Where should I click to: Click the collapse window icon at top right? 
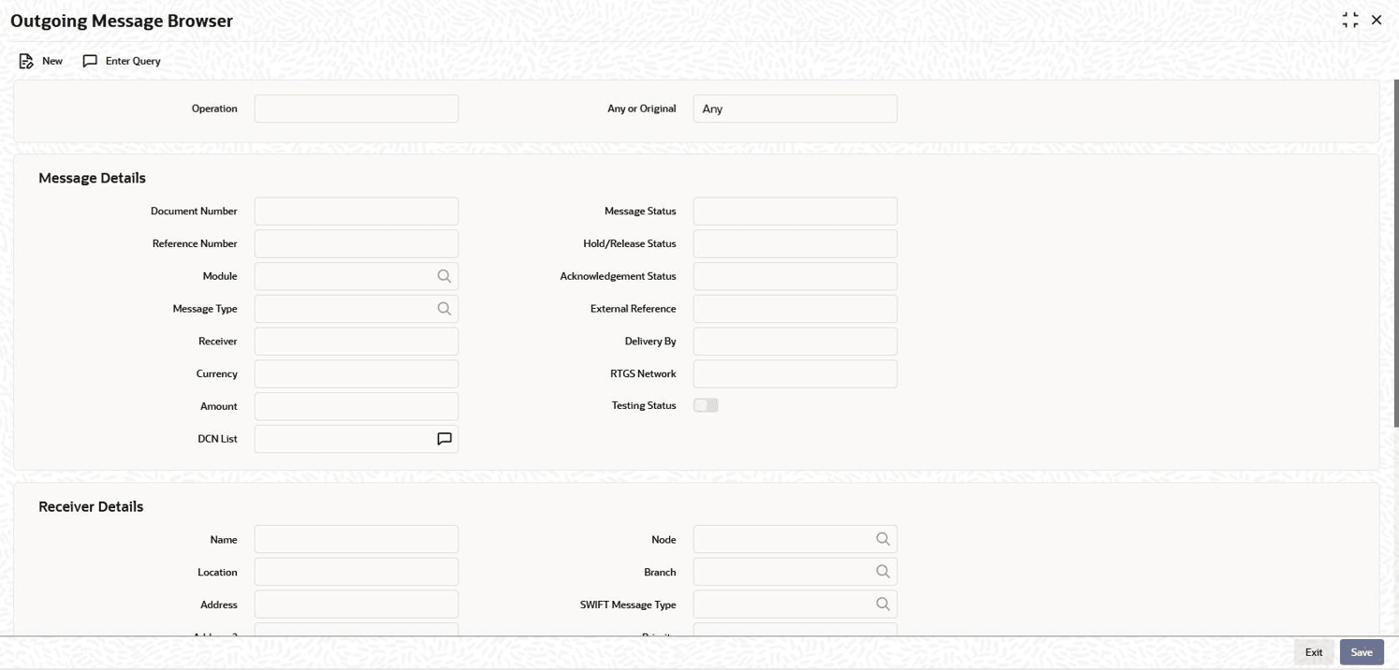point(1350,20)
